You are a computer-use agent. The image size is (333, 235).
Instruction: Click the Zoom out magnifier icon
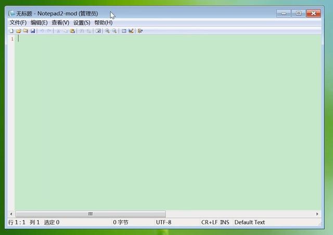pyautogui.click(x=114, y=31)
